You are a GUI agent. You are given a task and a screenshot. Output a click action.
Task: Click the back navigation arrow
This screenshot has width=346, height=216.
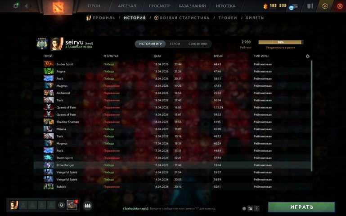pos(26,6)
